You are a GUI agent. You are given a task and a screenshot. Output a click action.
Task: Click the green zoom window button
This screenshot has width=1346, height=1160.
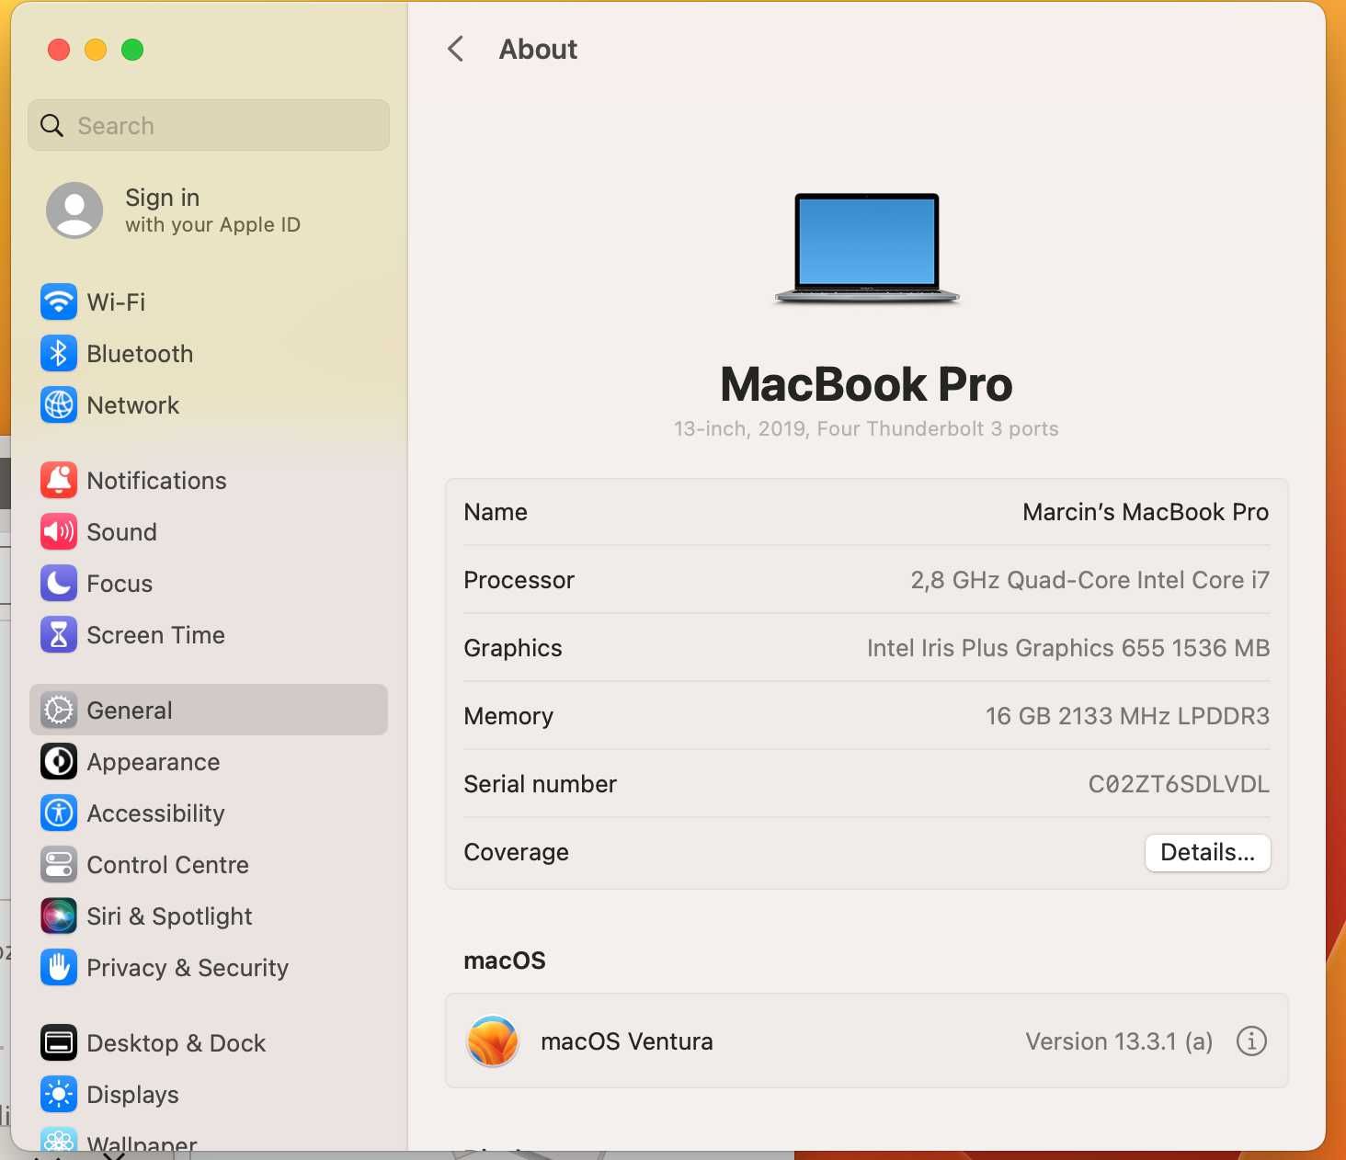(132, 50)
